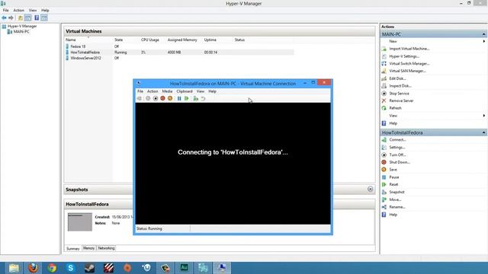
Task: Click Connect... under HowToInstallFedora actions
Action: click(x=397, y=140)
